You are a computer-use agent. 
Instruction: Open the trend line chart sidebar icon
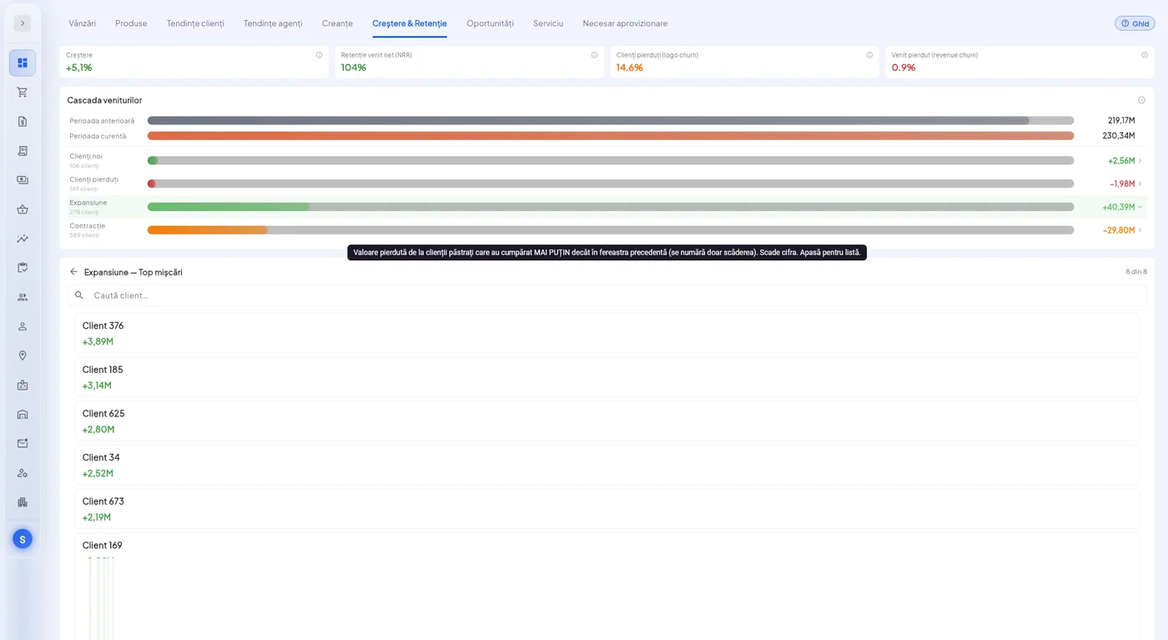coord(23,239)
